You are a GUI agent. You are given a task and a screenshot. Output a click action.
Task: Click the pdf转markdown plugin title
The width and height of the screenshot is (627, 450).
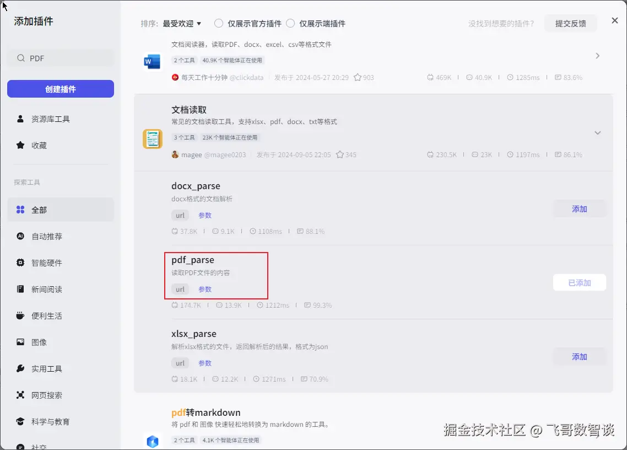tap(206, 413)
